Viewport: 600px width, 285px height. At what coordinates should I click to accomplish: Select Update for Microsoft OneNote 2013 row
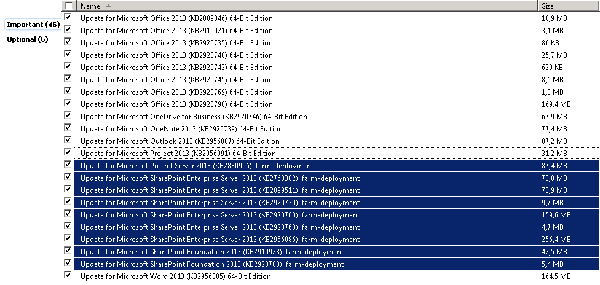tap(181, 129)
